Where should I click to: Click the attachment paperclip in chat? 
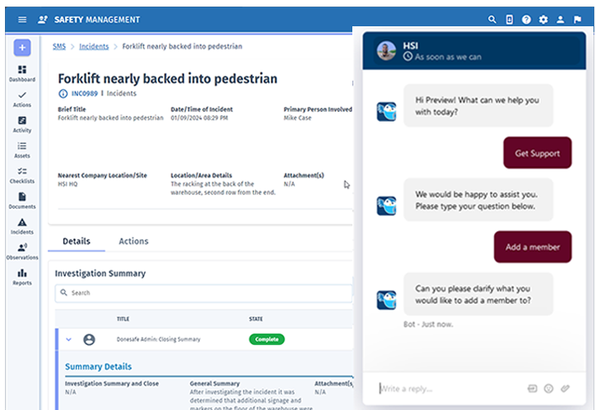565,388
